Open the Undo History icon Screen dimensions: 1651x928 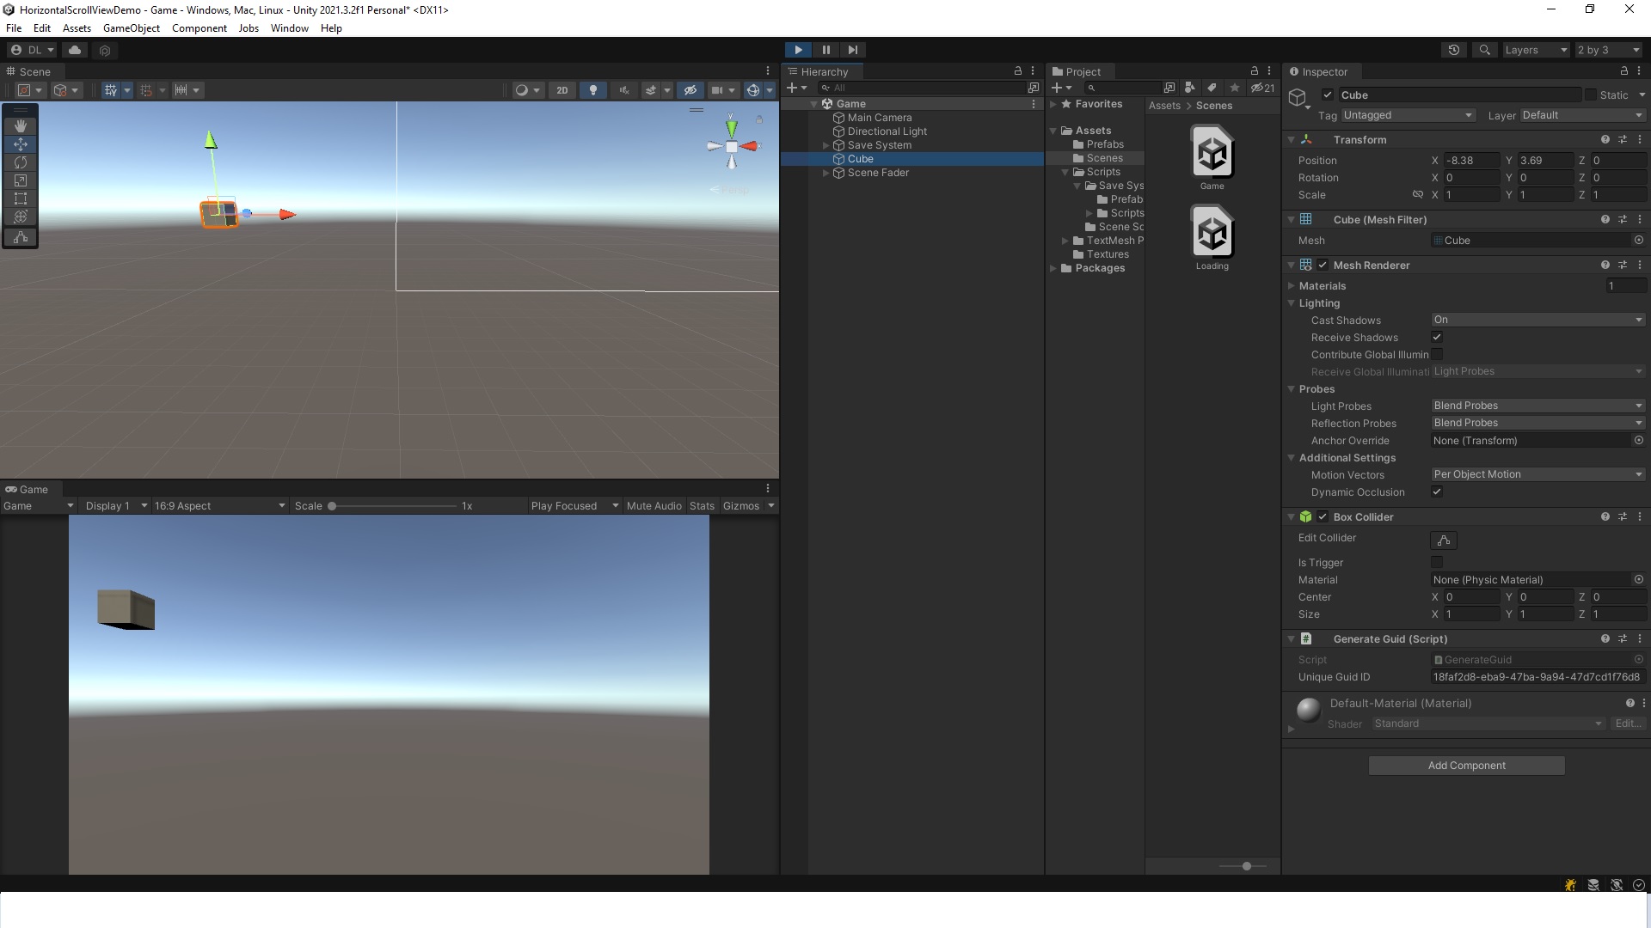[1453, 50]
